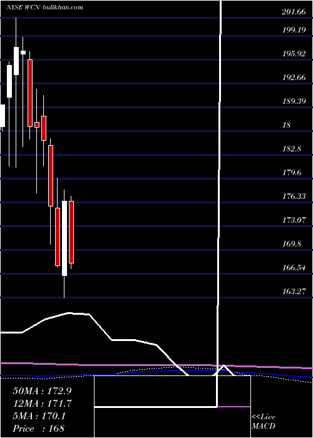Viewport: 313px width, 438px height.
Task: Click the 201.66 price label
Action: tap(294, 12)
